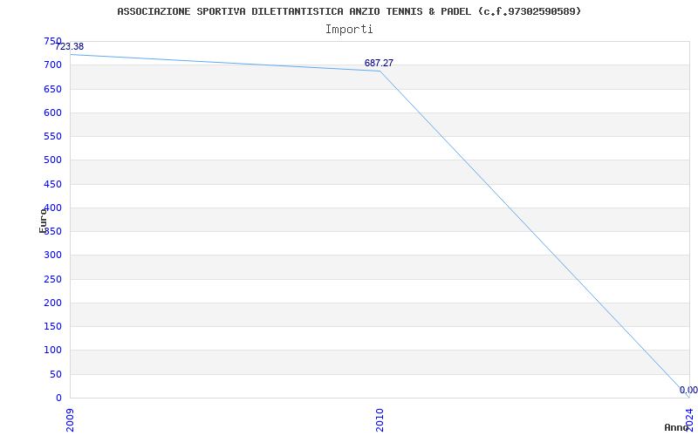Click the Anno x-axis title
The height and width of the screenshot is (436, 698).
[677, 427]
